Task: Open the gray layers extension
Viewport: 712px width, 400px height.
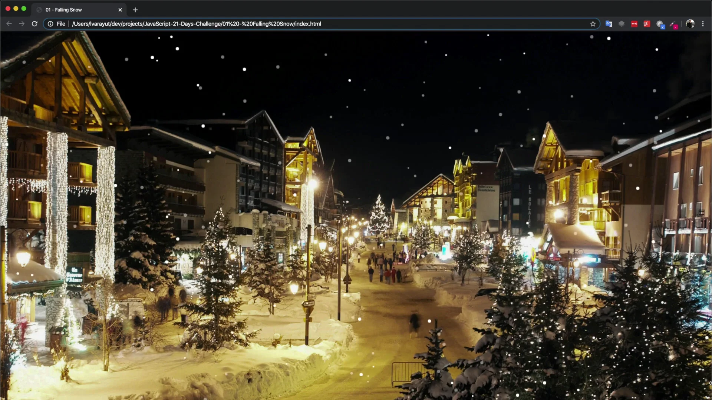Action: pyautogui.click(x=622, y=24)
